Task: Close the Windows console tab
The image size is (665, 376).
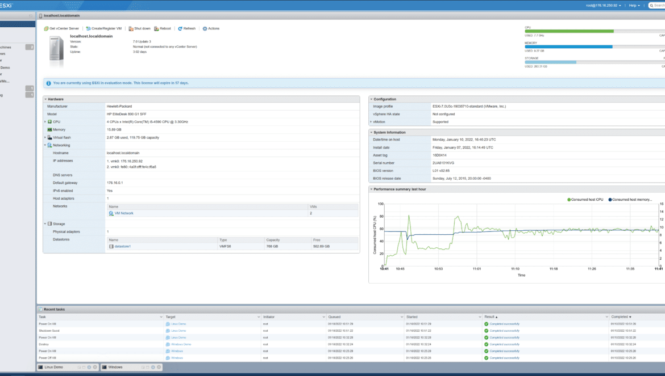Action: point(159,367)
